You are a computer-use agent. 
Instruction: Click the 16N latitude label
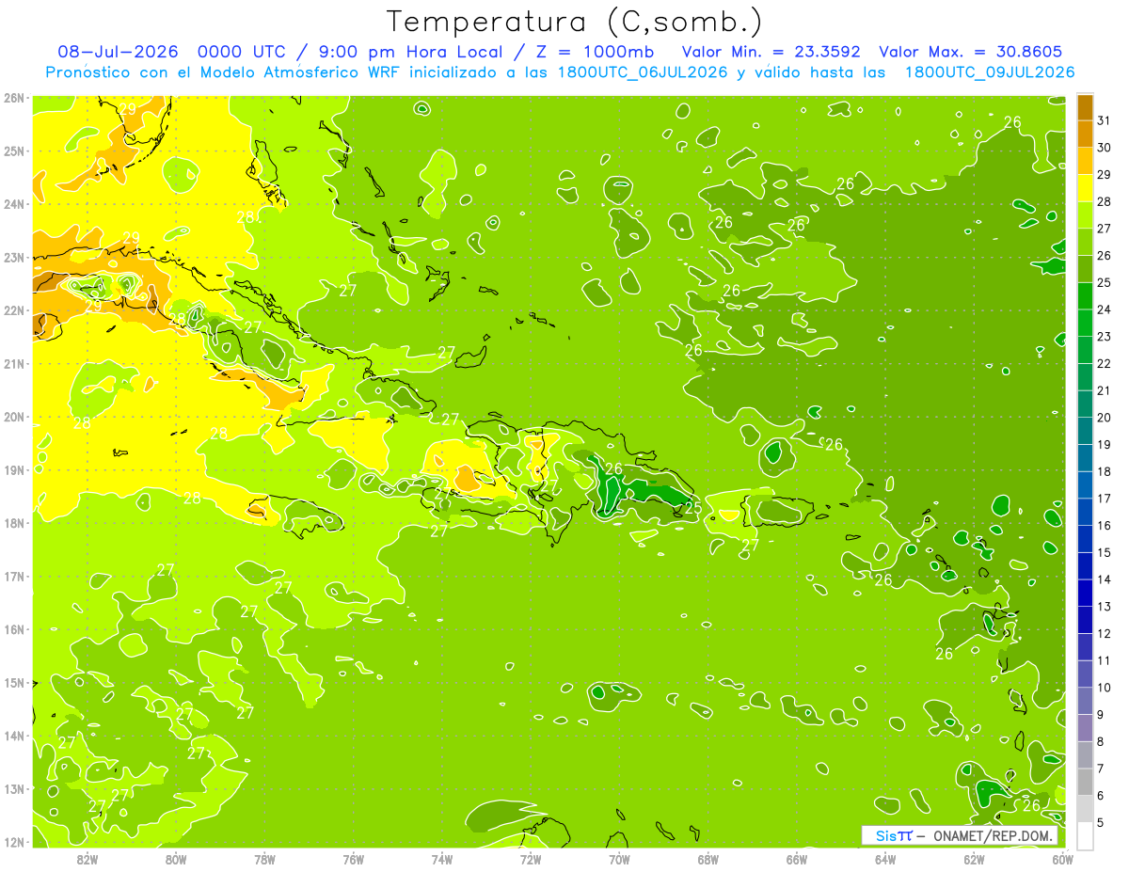point(14,629)
